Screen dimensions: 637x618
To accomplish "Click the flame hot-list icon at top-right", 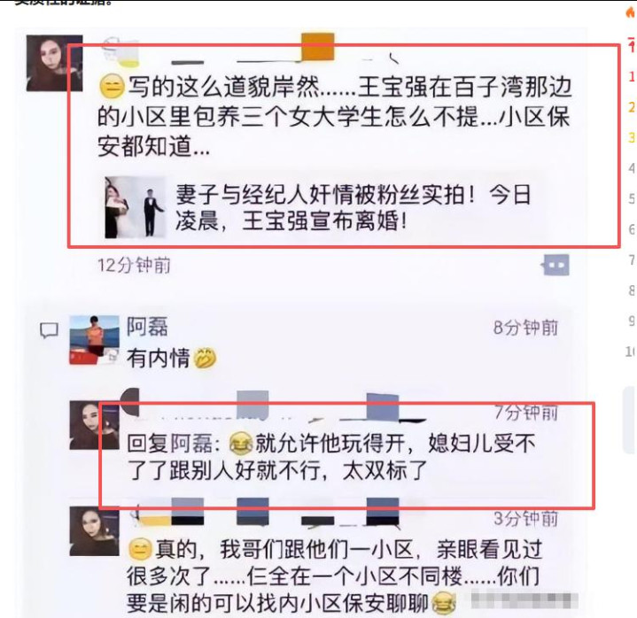I will [631, 12].
